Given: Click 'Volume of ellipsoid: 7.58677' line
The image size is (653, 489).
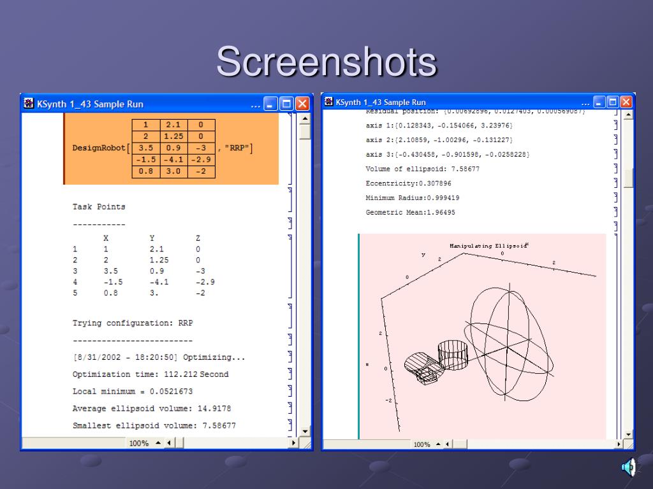Looking at the screenshot, I should (422, 169).
